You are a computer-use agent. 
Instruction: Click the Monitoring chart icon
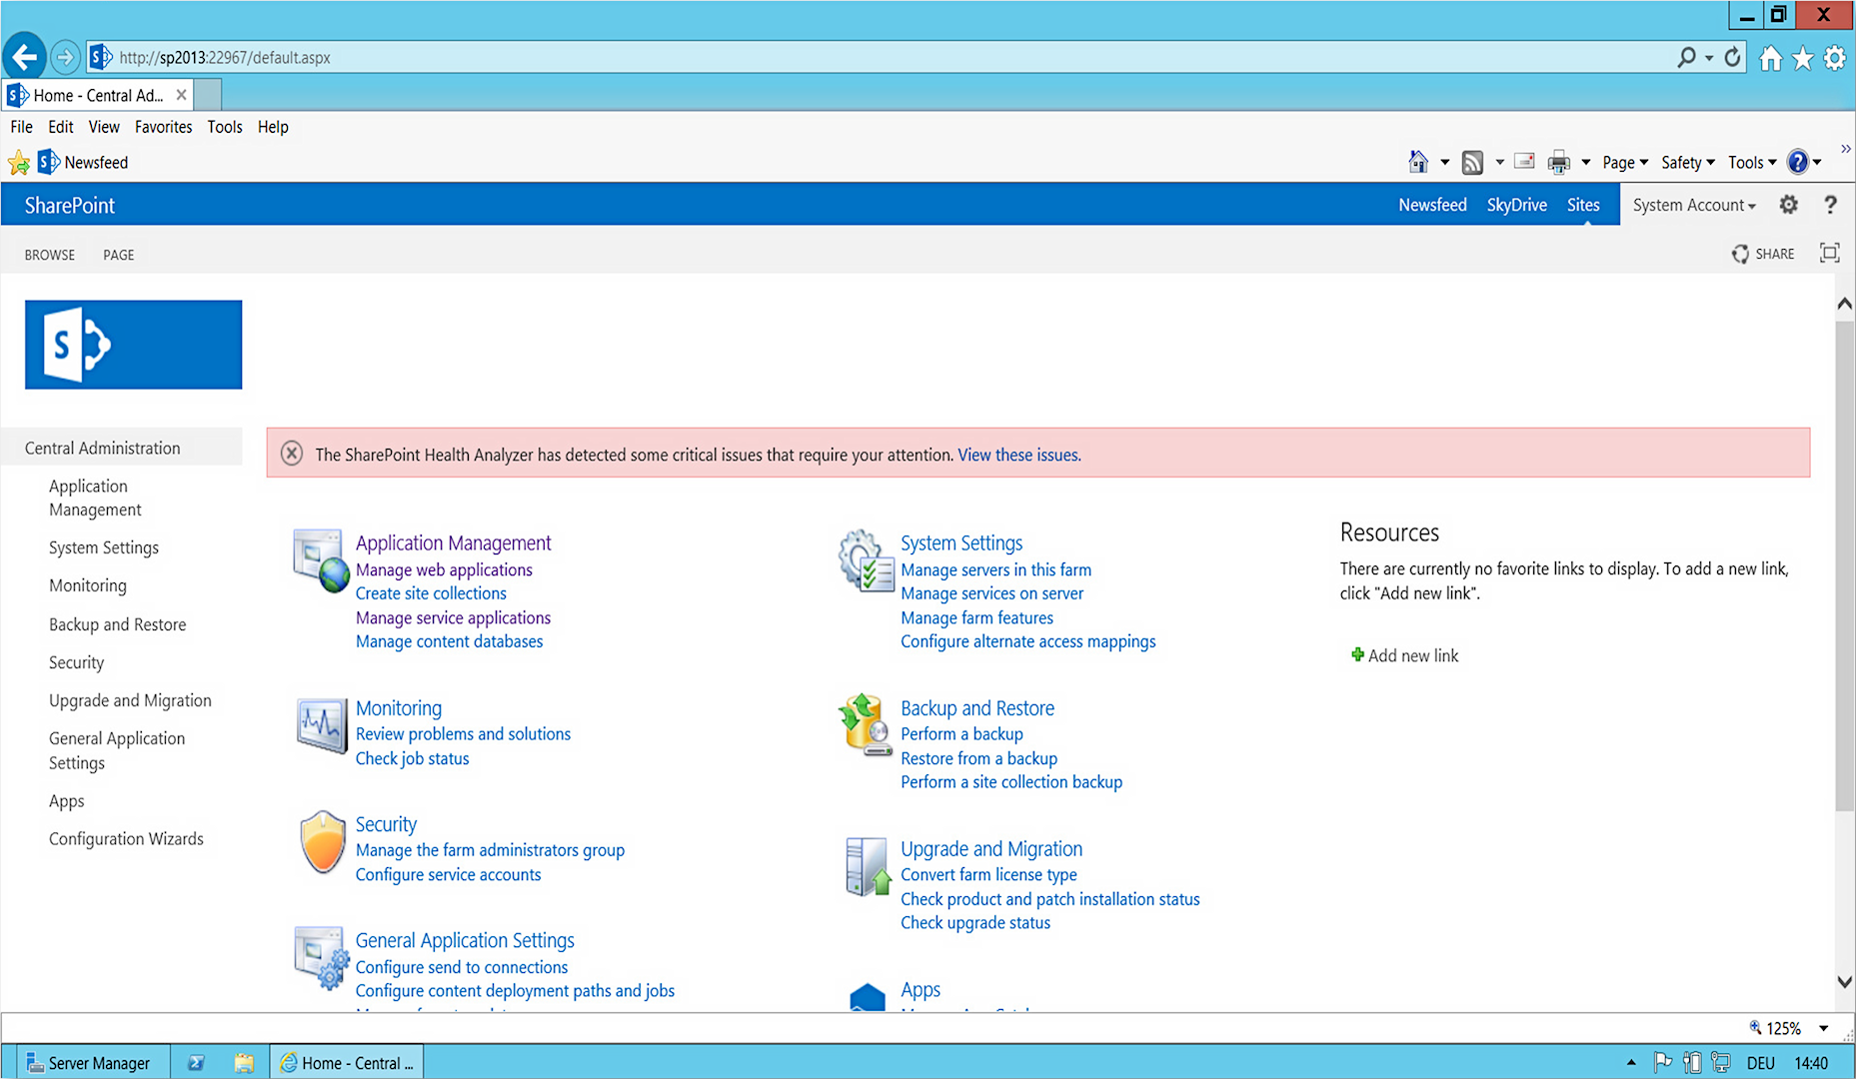click(x=321, y=724)
